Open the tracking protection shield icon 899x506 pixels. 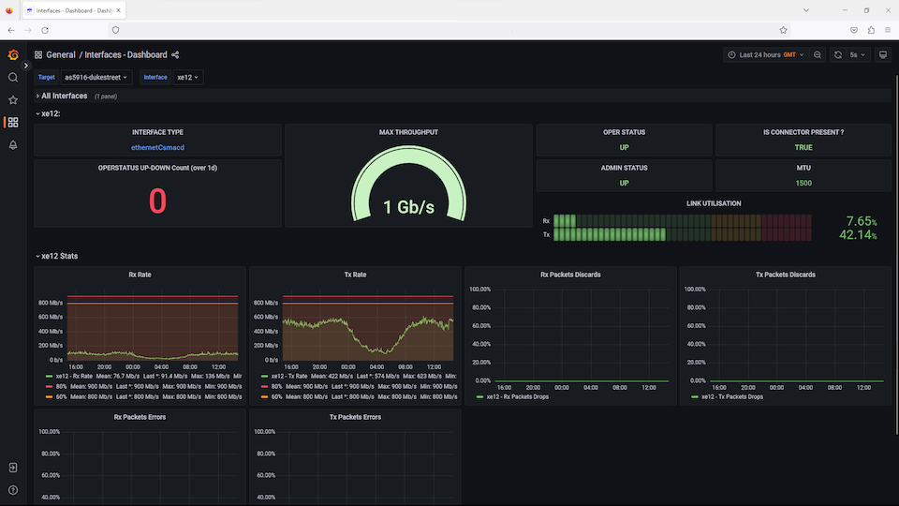click(x=116, y=30)
